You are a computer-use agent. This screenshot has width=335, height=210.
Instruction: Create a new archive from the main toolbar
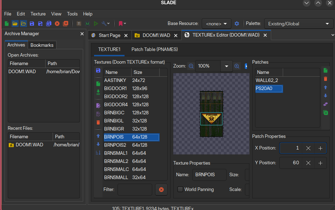[x=7, y=24]
